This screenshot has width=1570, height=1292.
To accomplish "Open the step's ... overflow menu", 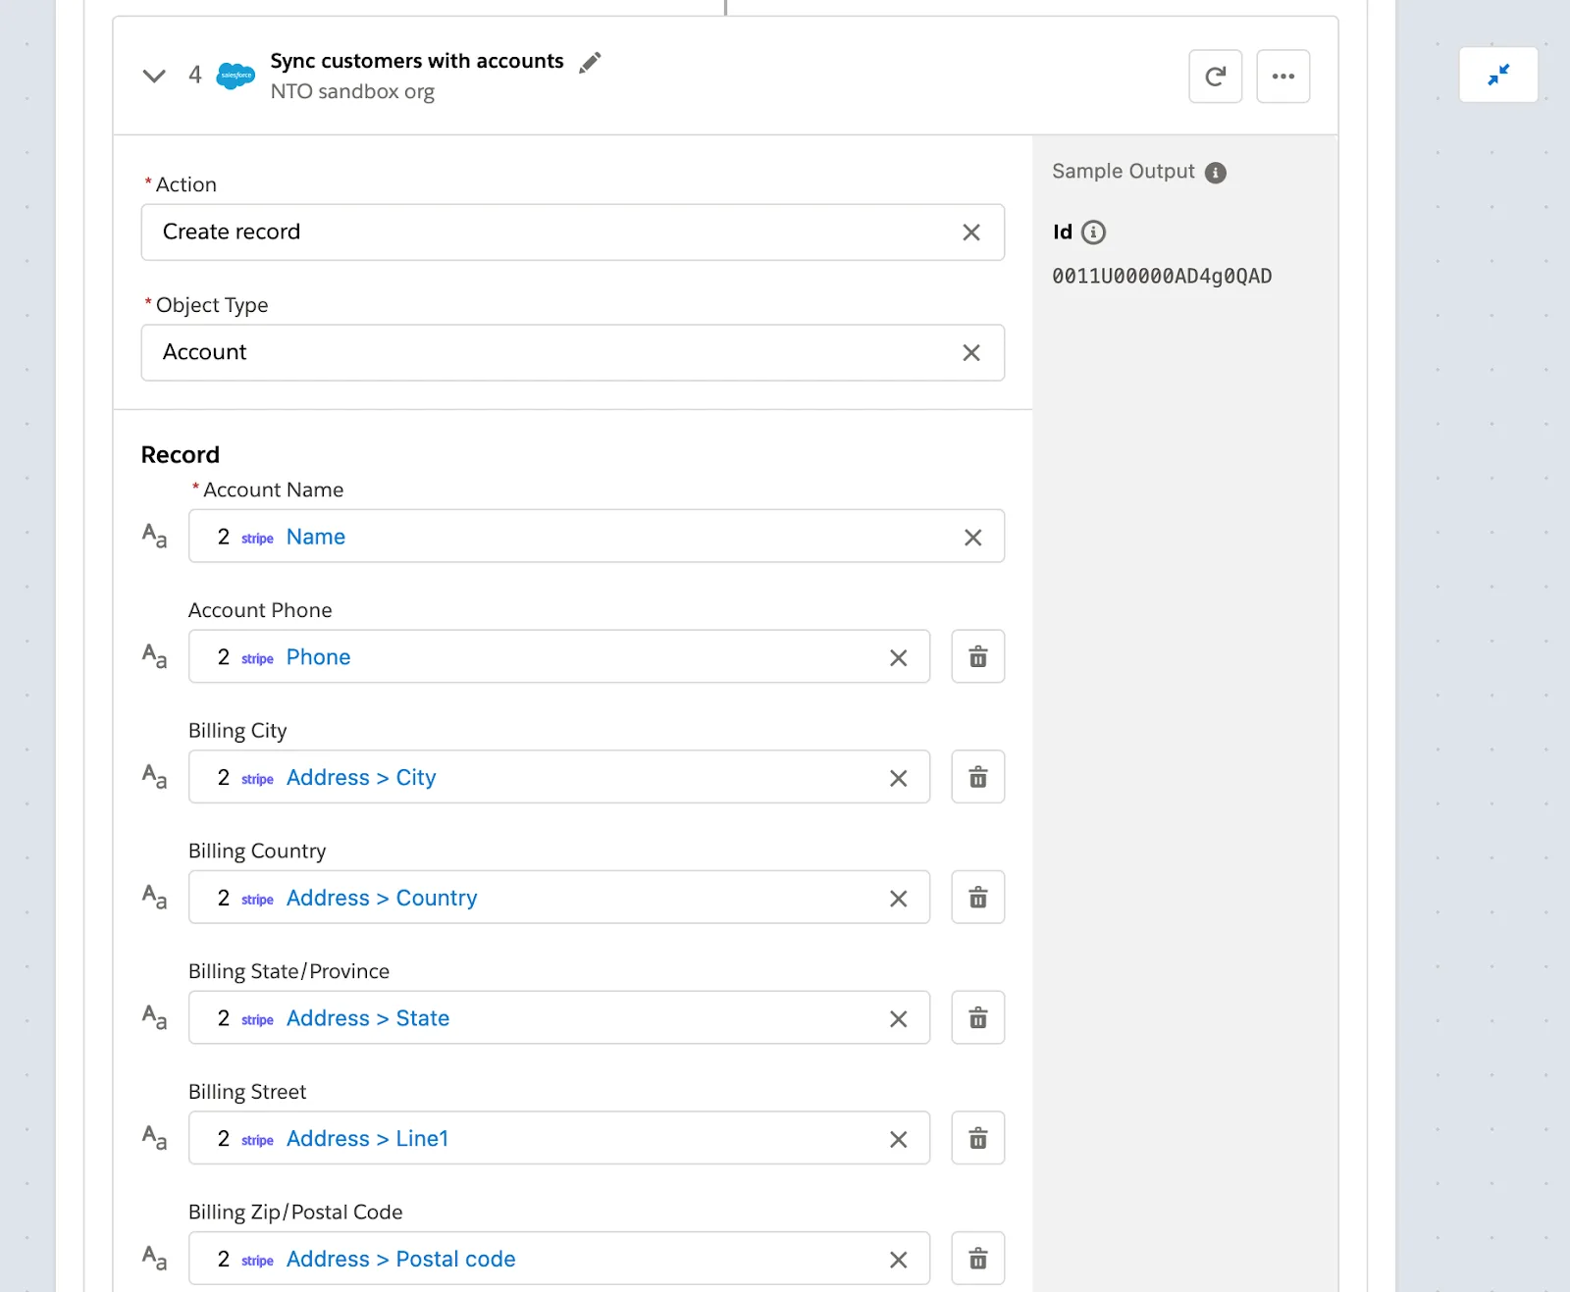I will point(1283,76).
